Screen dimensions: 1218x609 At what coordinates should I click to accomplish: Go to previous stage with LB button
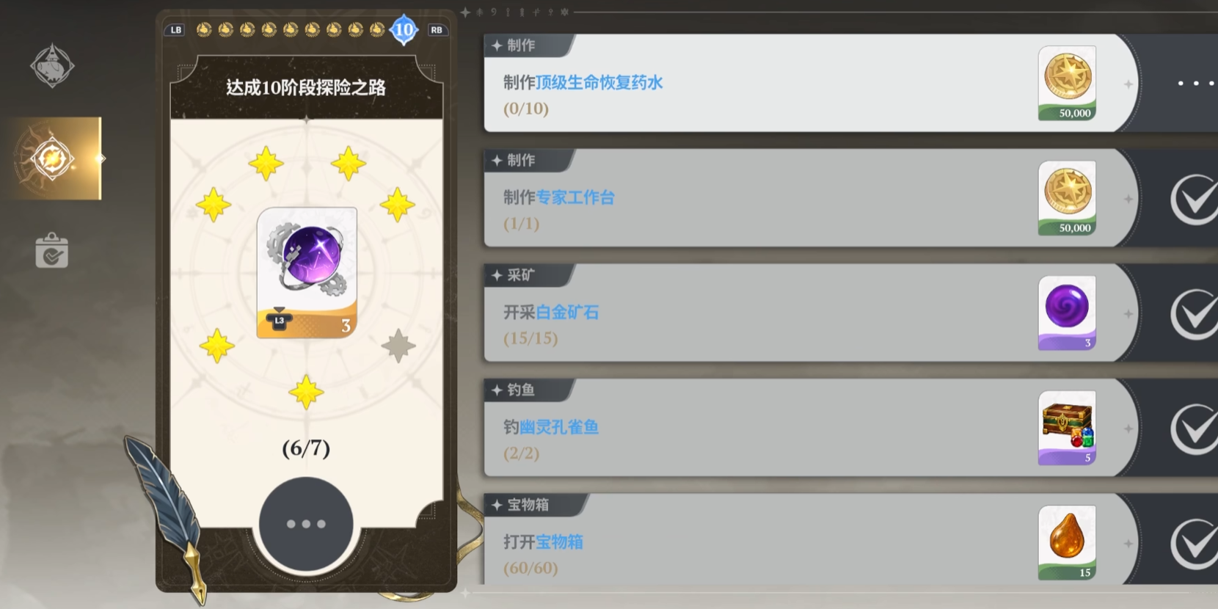175,30
